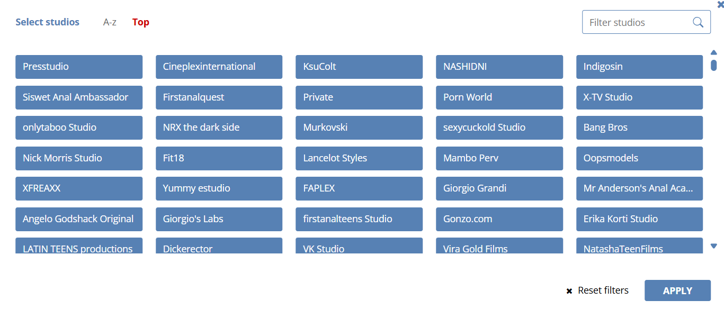Viewport: 724px width, 309px height.
Task: Click the Reset filters link
Action: coord(603,290)
